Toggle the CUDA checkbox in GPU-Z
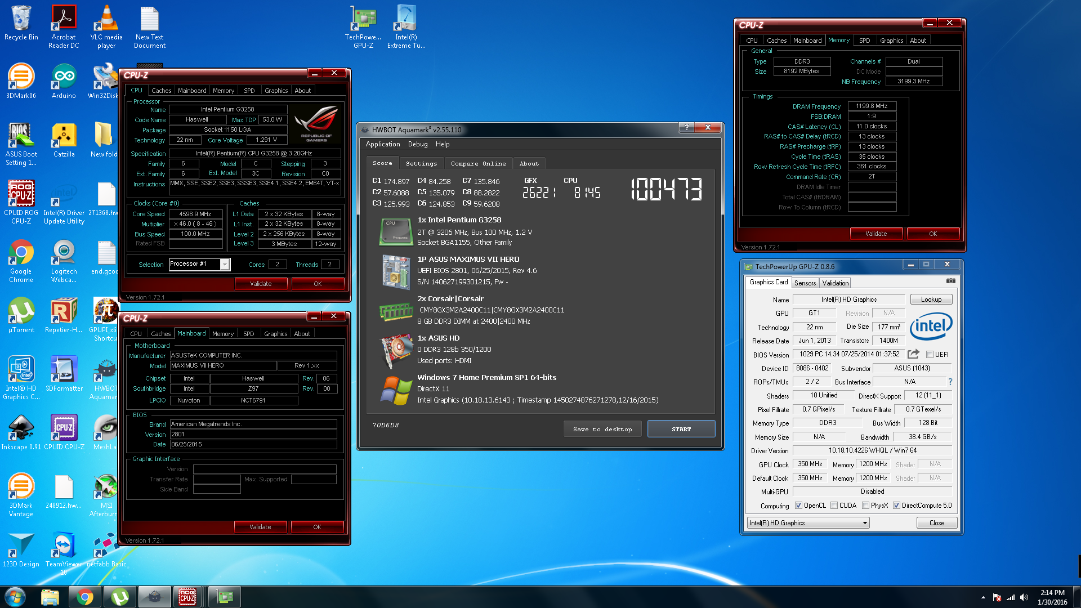 pyautogui.click(x=834, y=506)
